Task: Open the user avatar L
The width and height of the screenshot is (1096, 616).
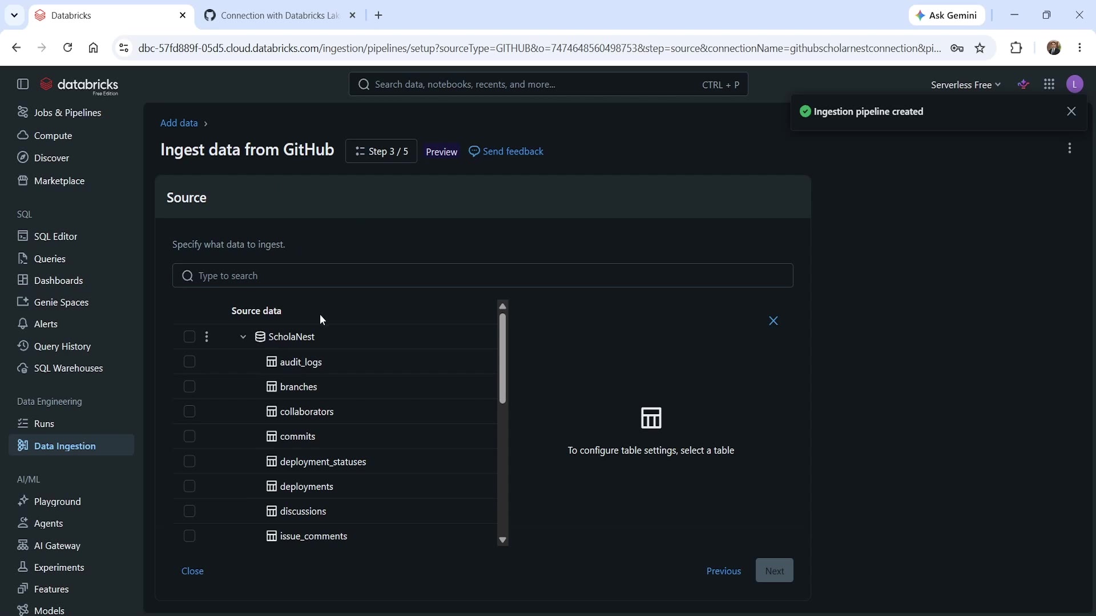Action: tap(1075, 84)
